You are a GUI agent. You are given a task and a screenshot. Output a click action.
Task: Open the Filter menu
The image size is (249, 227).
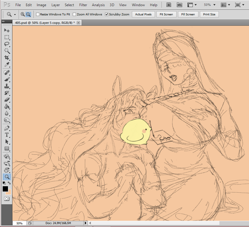(x=83, y=5)
